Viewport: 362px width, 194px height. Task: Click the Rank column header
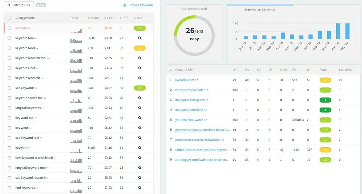(x=323, y=70)
